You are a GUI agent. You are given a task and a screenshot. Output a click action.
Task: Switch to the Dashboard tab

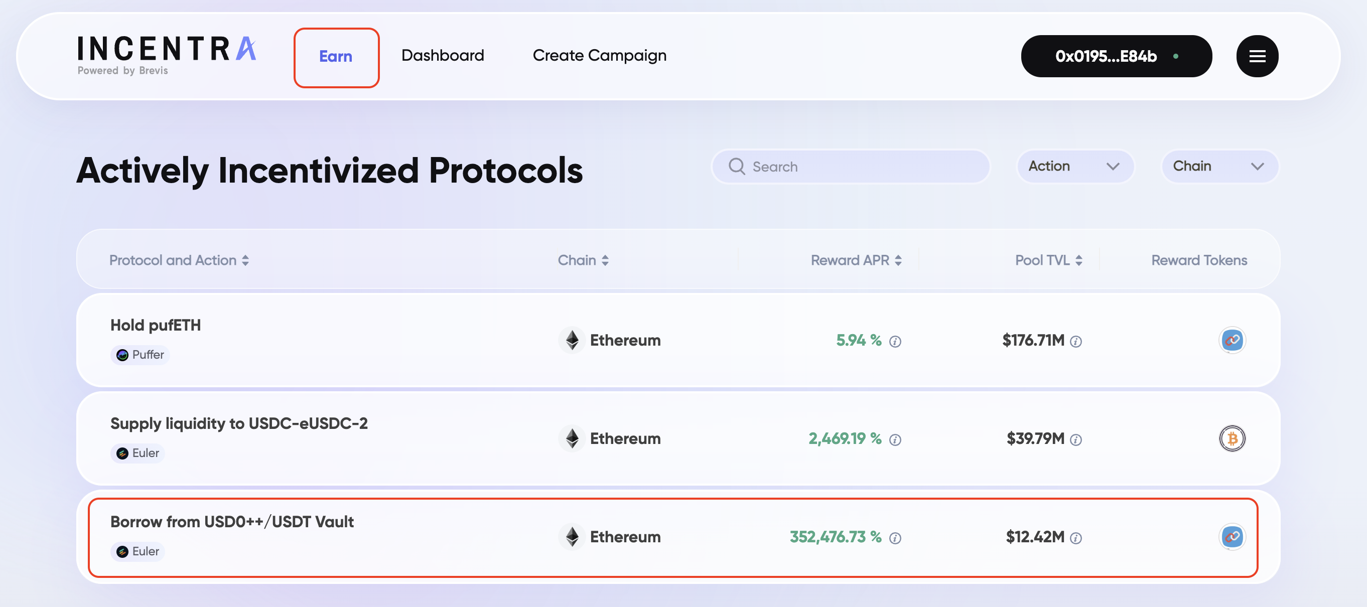coord(443,55)
